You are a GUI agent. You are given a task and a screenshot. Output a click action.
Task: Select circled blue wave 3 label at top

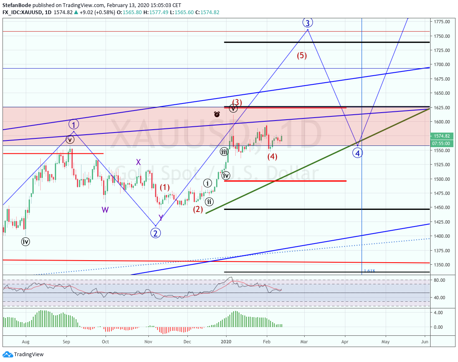pyautogui.click(x=308, y=22)
